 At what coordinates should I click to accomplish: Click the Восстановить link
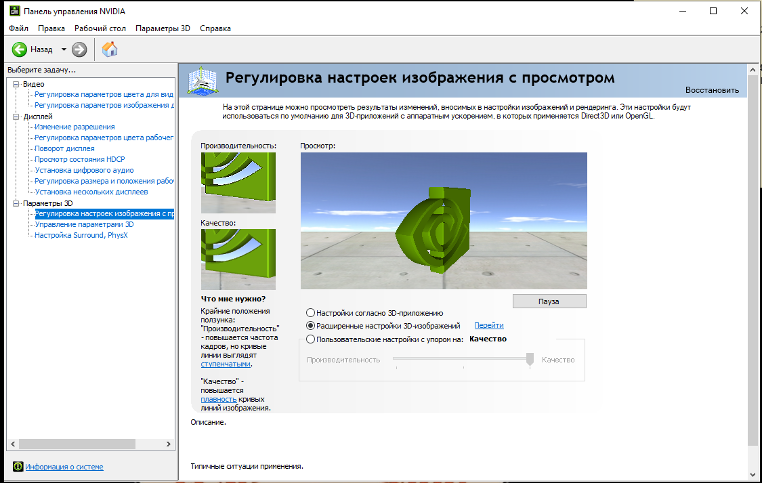tap(712, 90)
